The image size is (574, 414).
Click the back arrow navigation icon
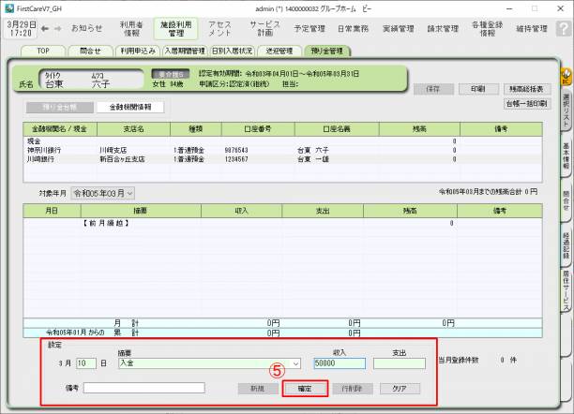click(45, 29)
